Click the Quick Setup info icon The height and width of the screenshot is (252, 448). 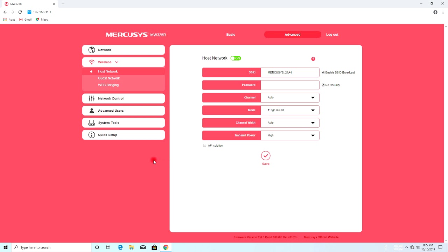tap(92, 135)
